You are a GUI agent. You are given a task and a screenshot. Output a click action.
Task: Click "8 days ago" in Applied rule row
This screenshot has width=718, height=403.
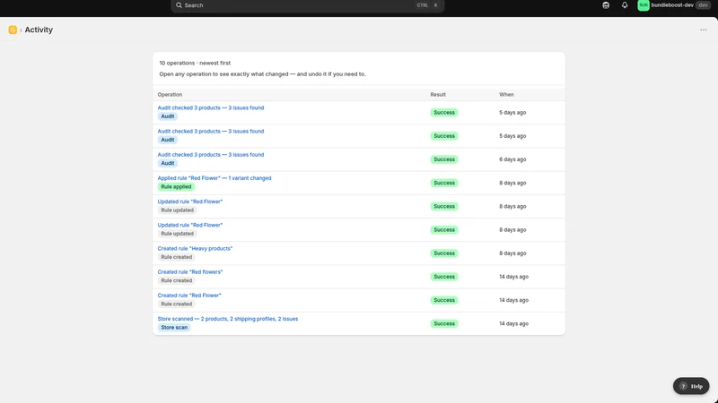tap(512, 183)
